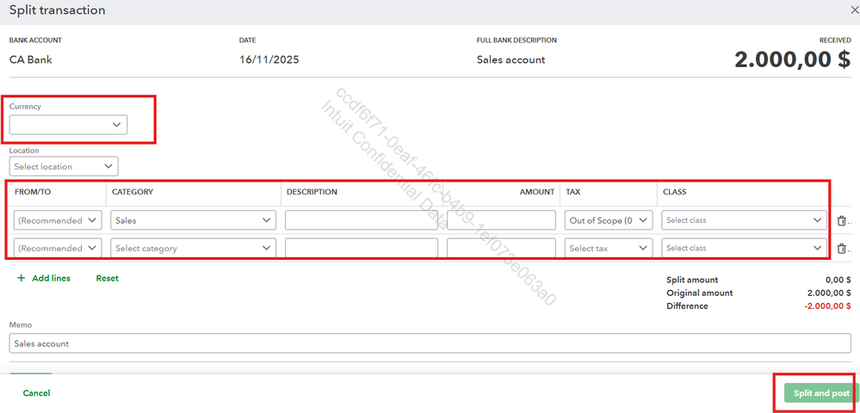Image resolution: width=860 pixels, height=413 pixels.
Task: Click Add lines link
Action: 51,278
